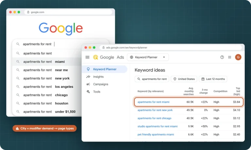Click the 'Keyword ideas' heading
The width and height of the screenshot is (251, 150).
pyautogui.click(x=150, y=70)
